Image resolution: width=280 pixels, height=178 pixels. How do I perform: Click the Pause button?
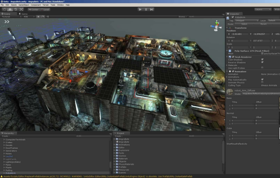click(x=146, y=9)
